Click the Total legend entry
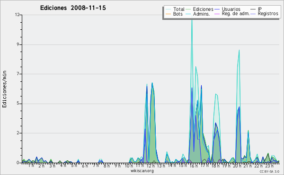The width and height of the screenshot is (284, 175). coord(175,9)
